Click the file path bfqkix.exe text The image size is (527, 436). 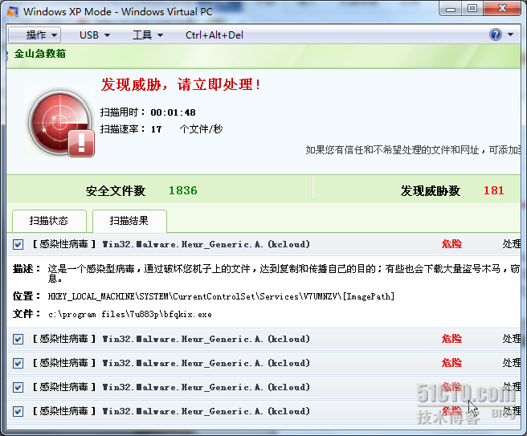(130, 315)
